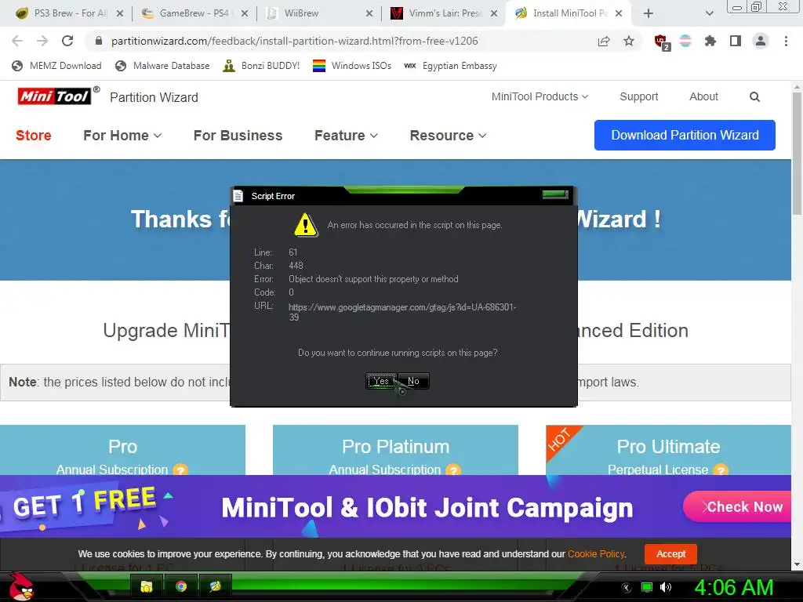Image resolution: width=803 pixels, height=602 pixels.
Task: Click the volume speaker tray icon
Action: click(x=666, y=587)
